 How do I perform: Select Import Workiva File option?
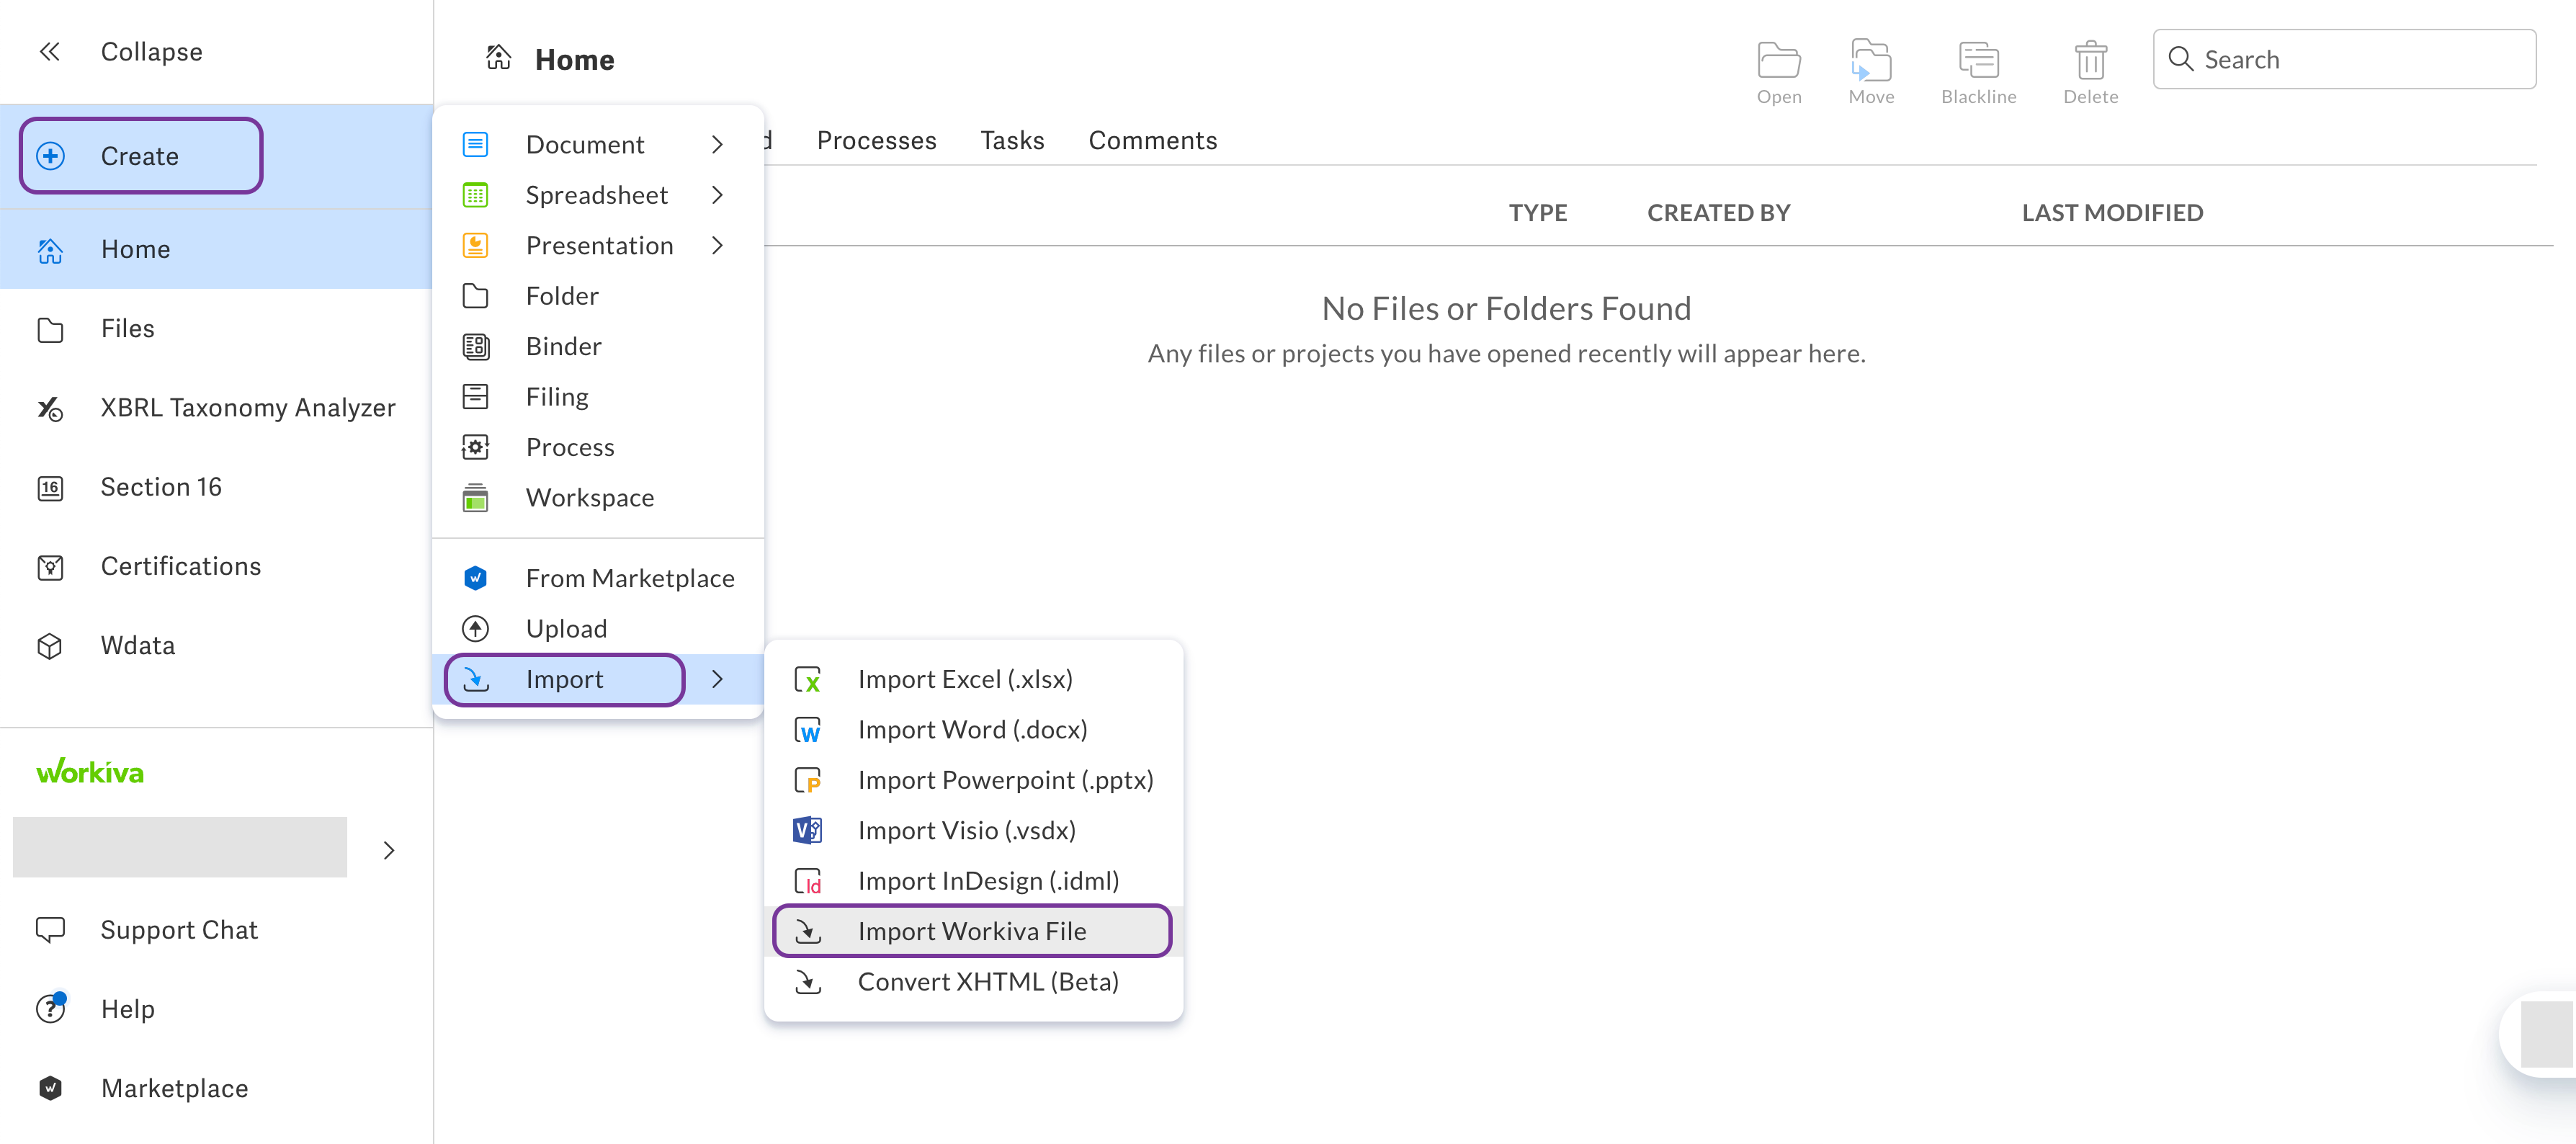(970, 931)
